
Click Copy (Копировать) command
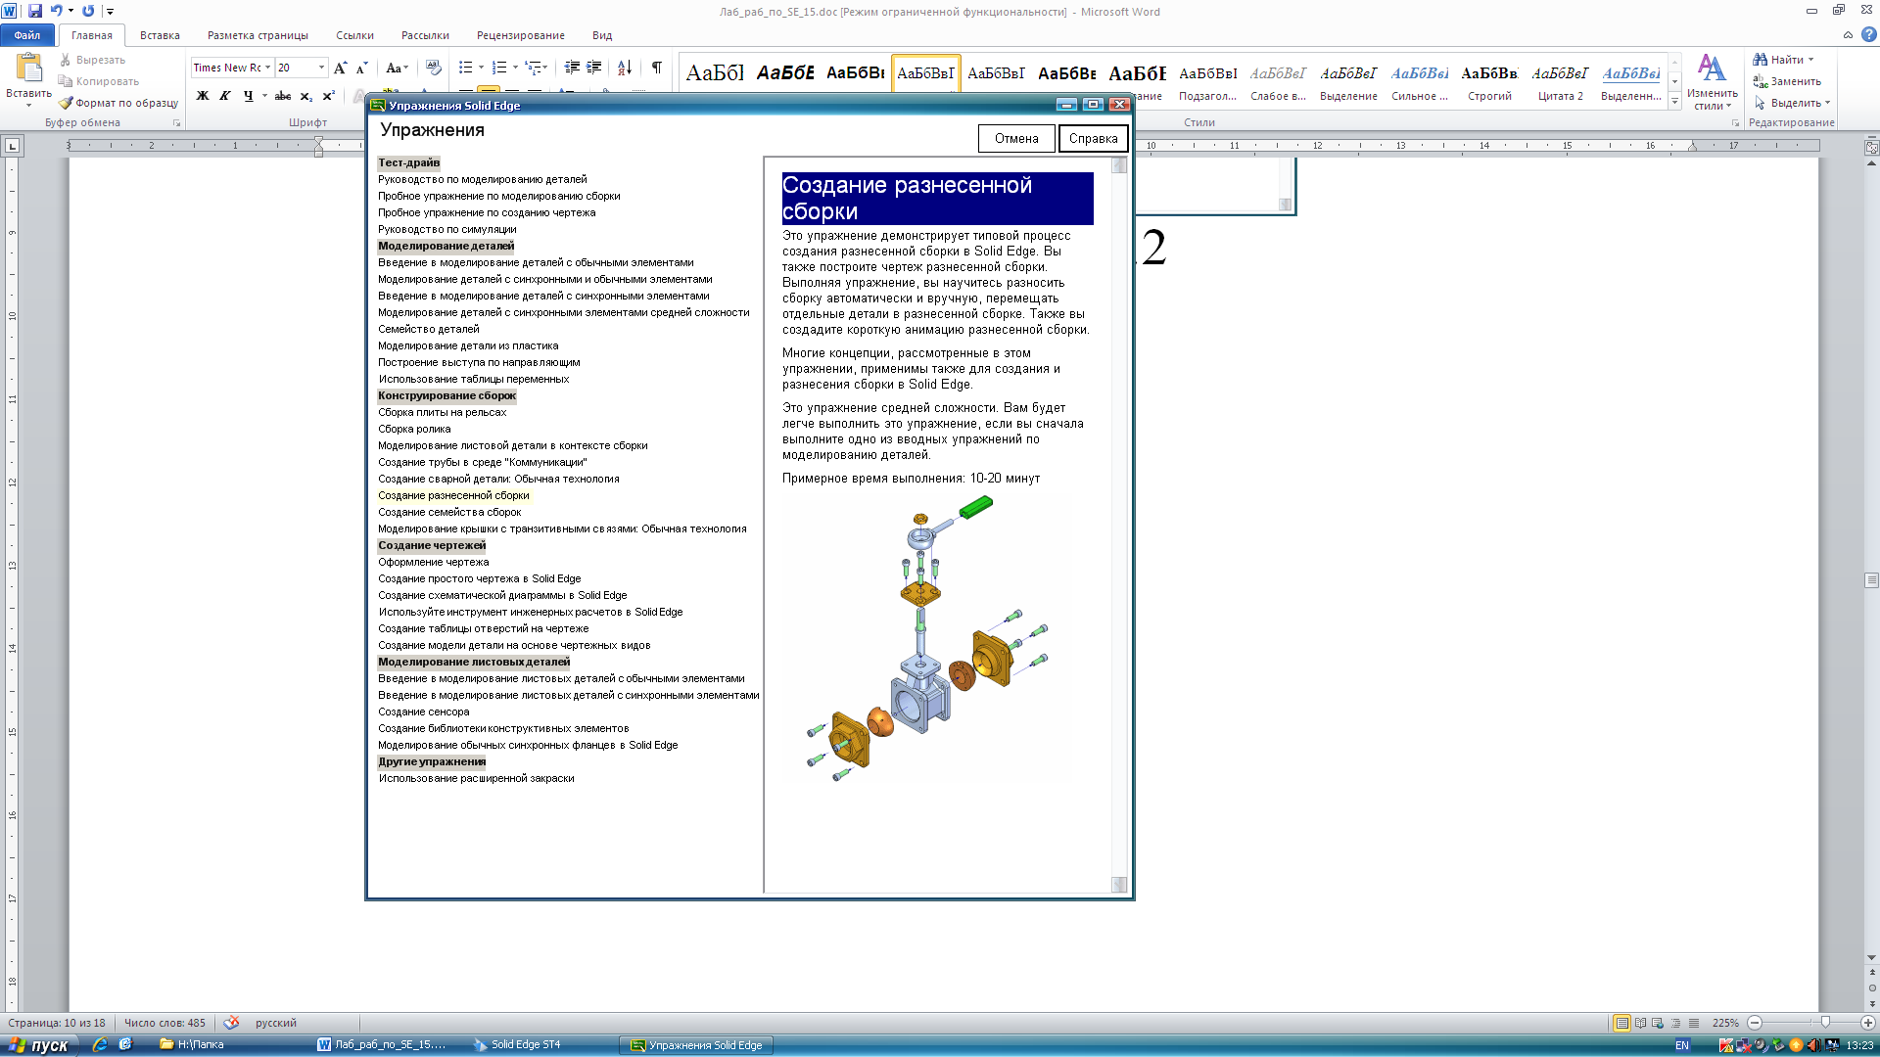click(98, 81)
